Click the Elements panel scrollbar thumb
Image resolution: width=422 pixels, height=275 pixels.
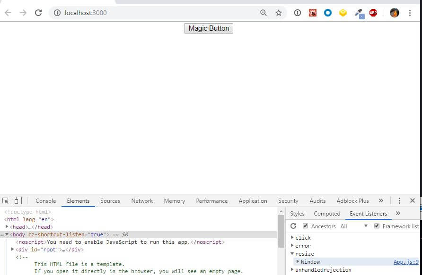281,231
